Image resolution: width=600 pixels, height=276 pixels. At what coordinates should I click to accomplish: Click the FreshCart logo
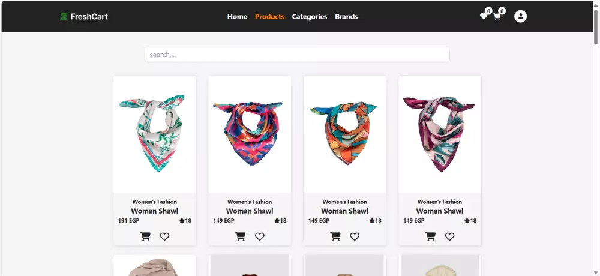pos(84,16)
